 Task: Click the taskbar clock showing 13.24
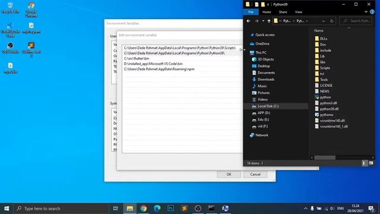coord(355,209)
